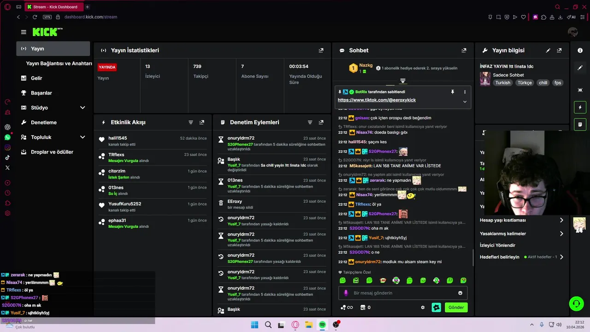Open Instagram in Opera sidebar
Viewport: 590px width, 332px height.
coord(7,148)
